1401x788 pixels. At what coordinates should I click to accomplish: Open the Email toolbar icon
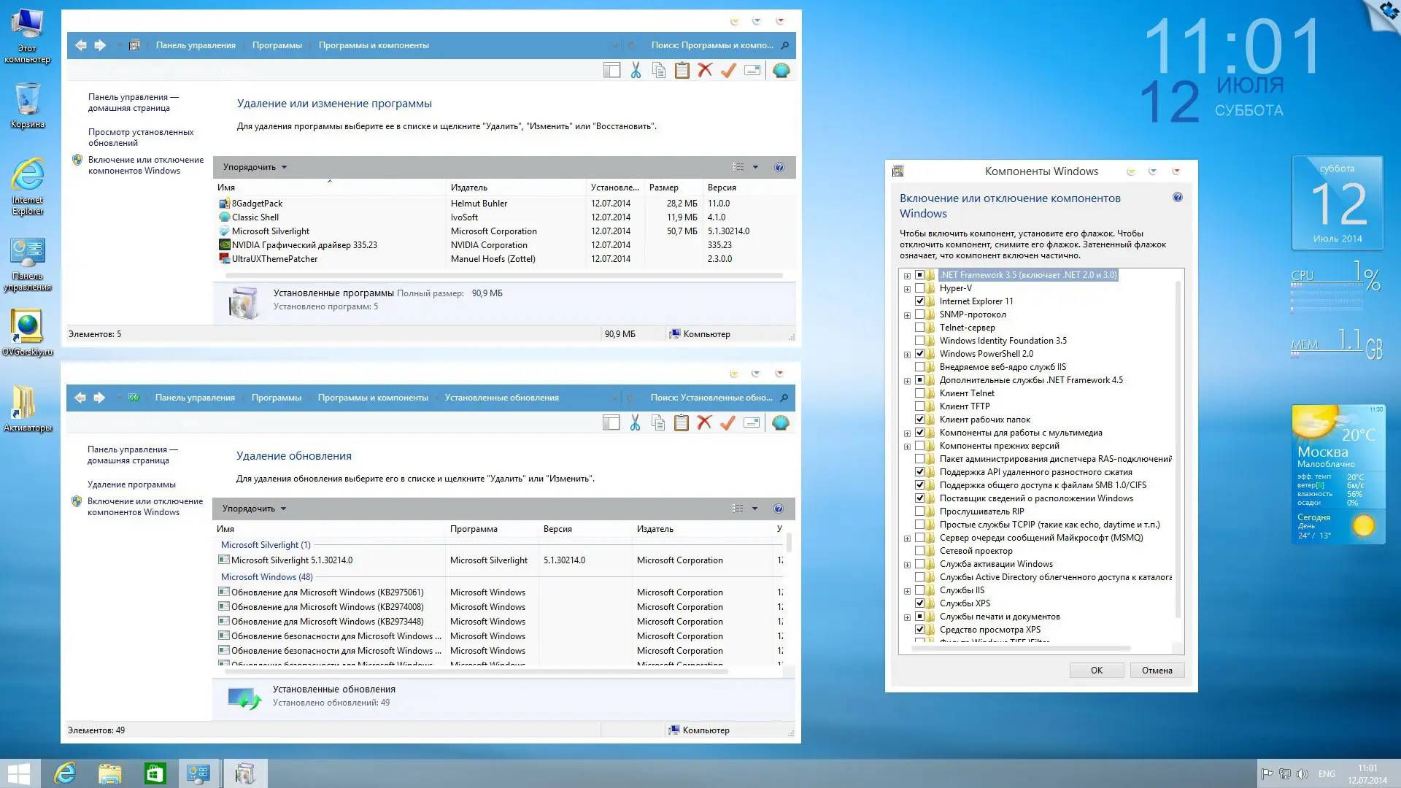tap(751, 71)
